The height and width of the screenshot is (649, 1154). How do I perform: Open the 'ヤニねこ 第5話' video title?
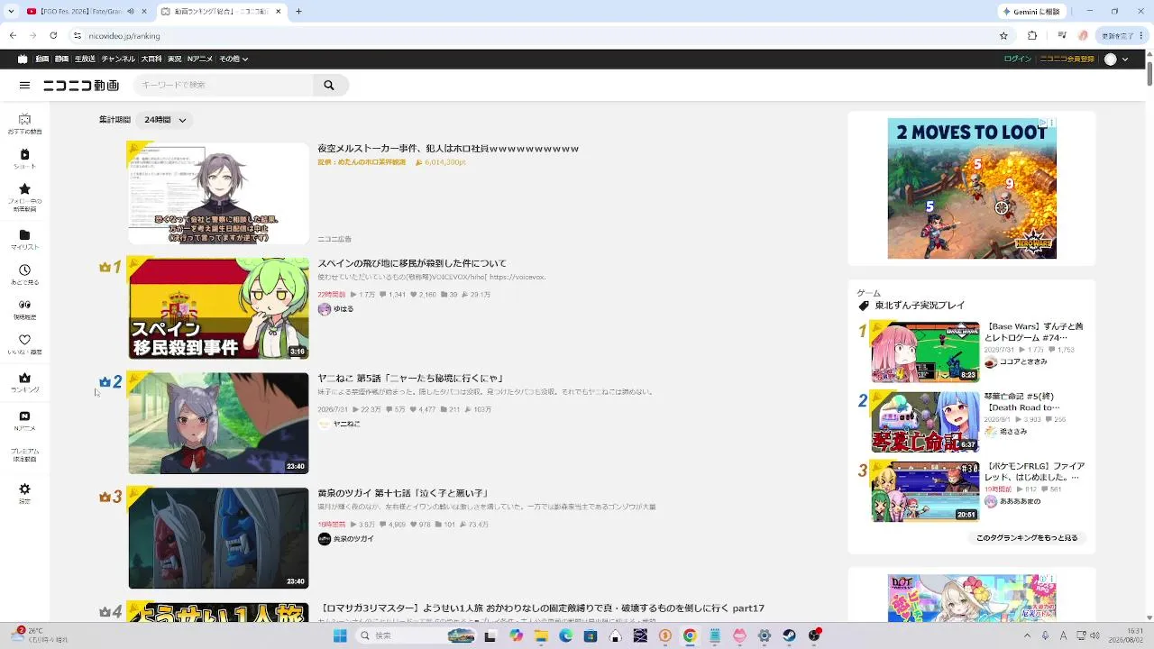coord(410,379)
